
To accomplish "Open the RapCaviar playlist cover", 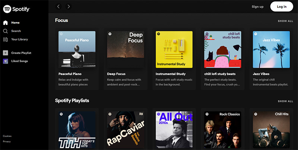I will coord(126,130).
